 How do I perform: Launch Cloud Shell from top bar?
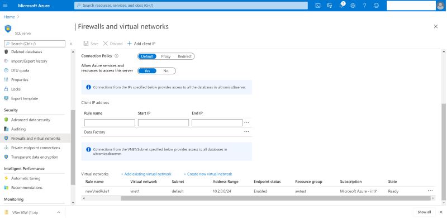(x=318, y=6)
